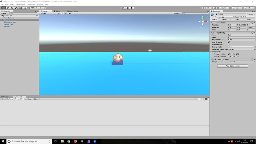Freeze Rotation on the X axis
256x144 pixels.
point(229,56)
